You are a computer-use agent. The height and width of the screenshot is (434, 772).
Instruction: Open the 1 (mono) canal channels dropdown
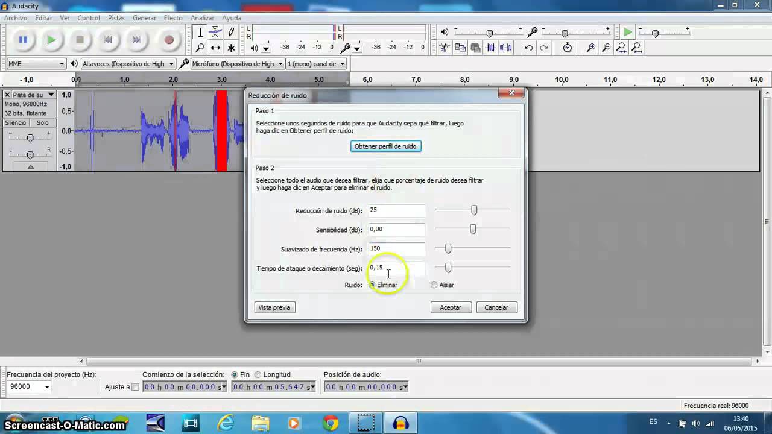tap(342, 64)
